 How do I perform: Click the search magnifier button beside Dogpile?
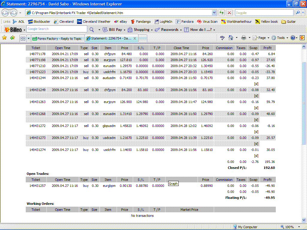click(x=298, y=13)
